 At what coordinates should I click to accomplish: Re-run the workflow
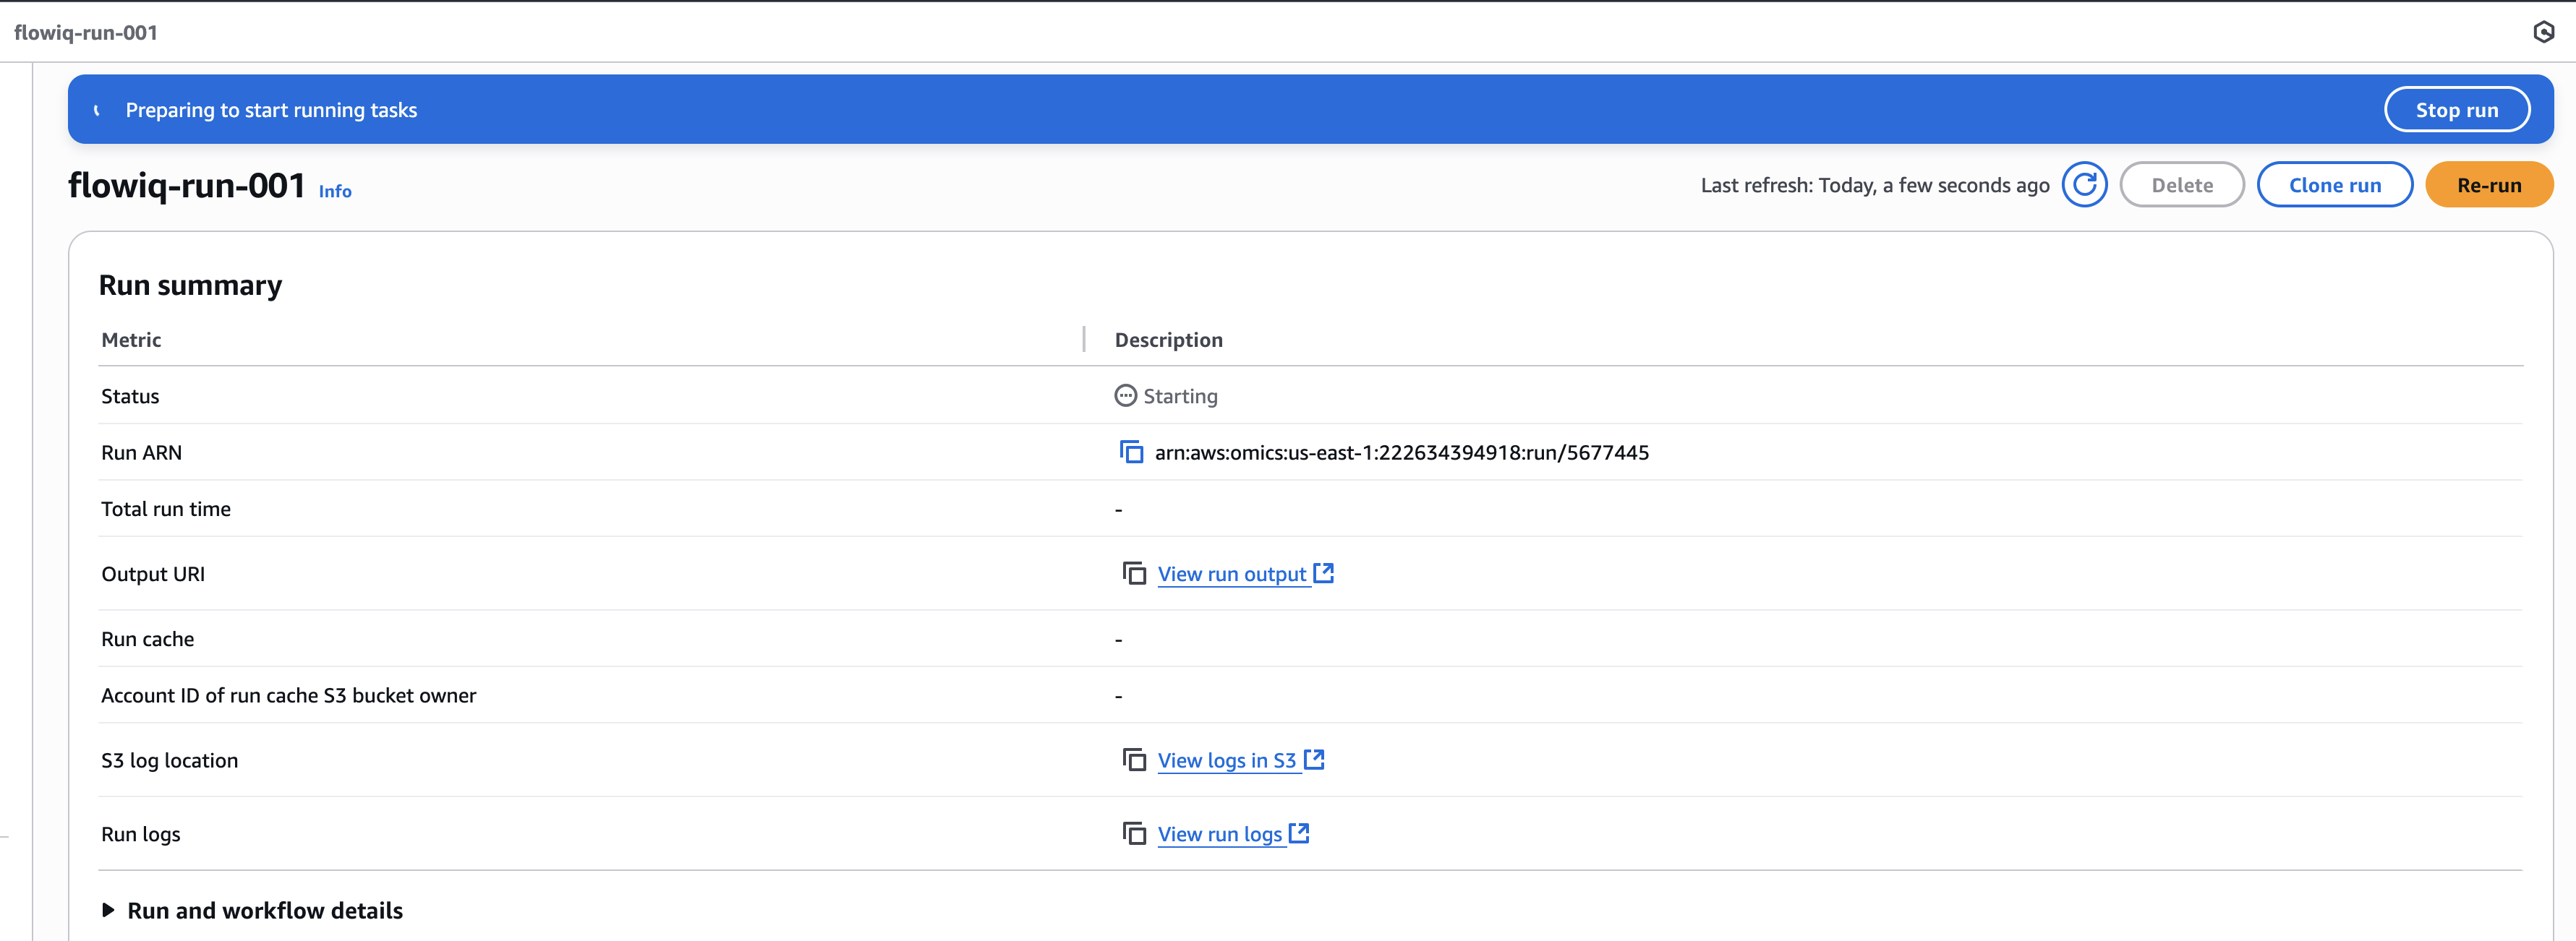click(2489, 185)
